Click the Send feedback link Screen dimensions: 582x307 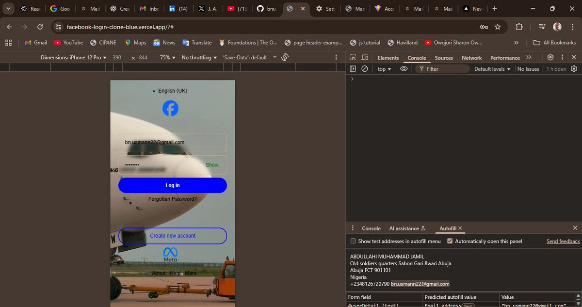pos(563,241)
